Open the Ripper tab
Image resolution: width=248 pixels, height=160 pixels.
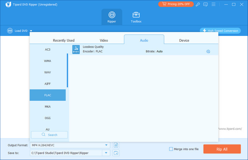(112, 17)
